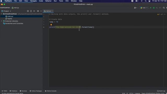
Task: Collapse all icon in Project panel
Action: coord(34,11)
